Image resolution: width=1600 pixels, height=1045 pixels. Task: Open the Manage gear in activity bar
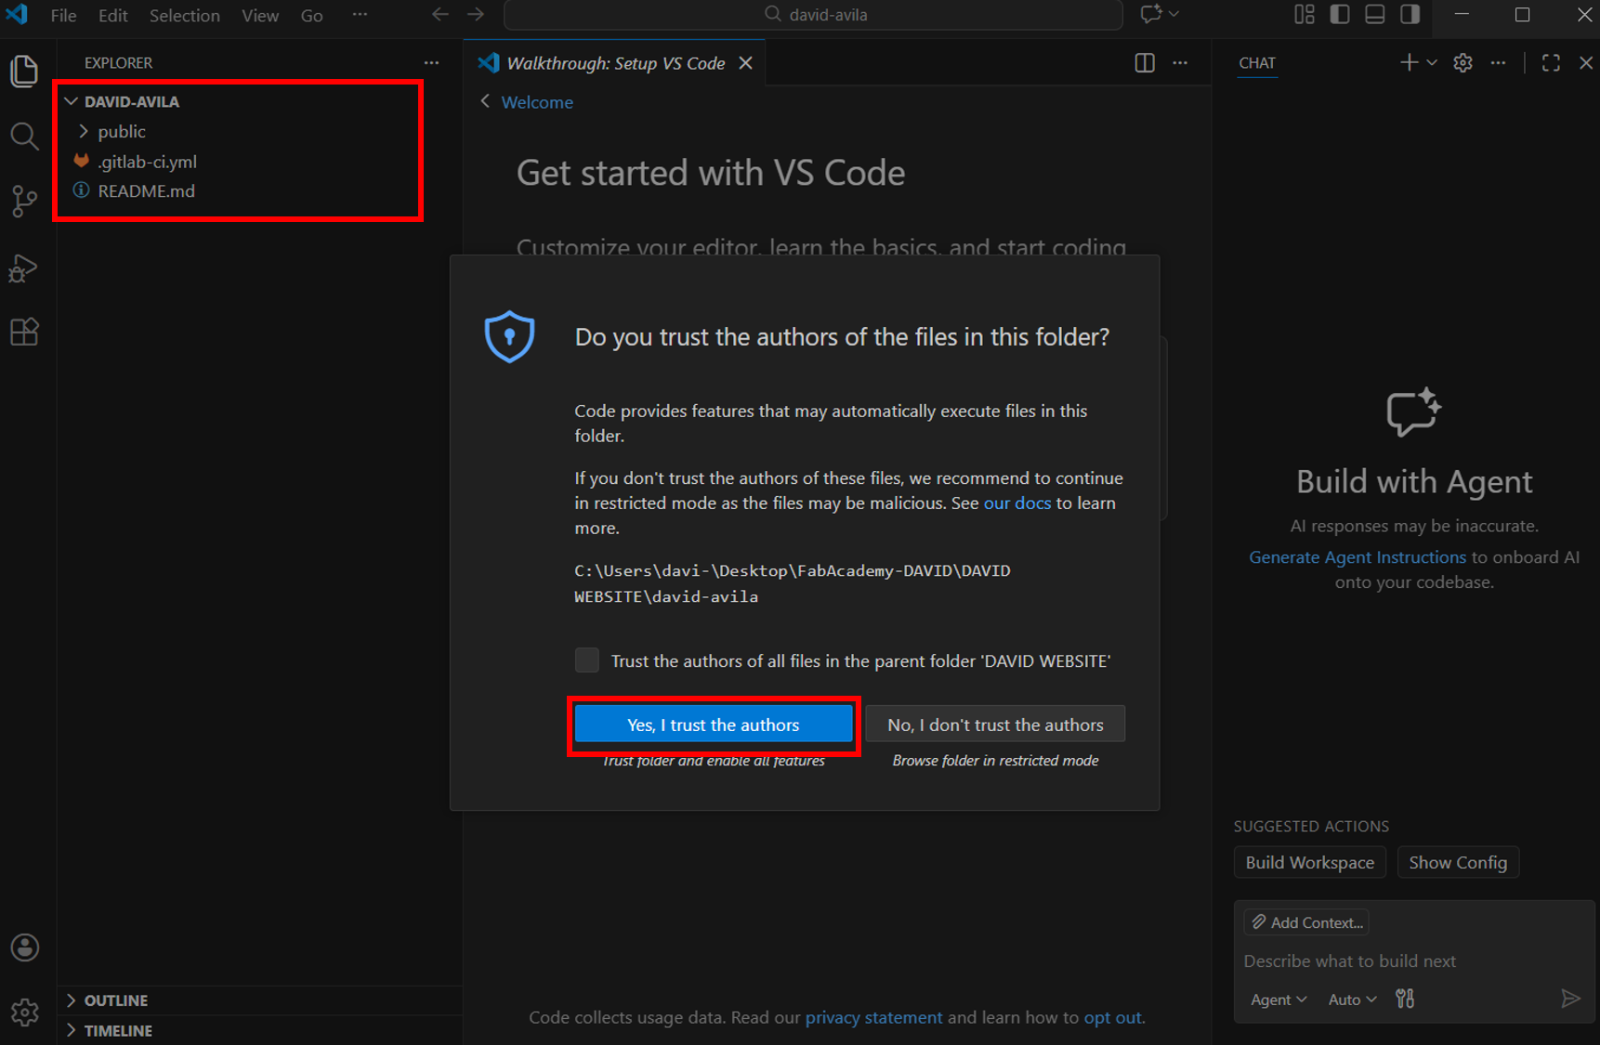pos(25,1012)
